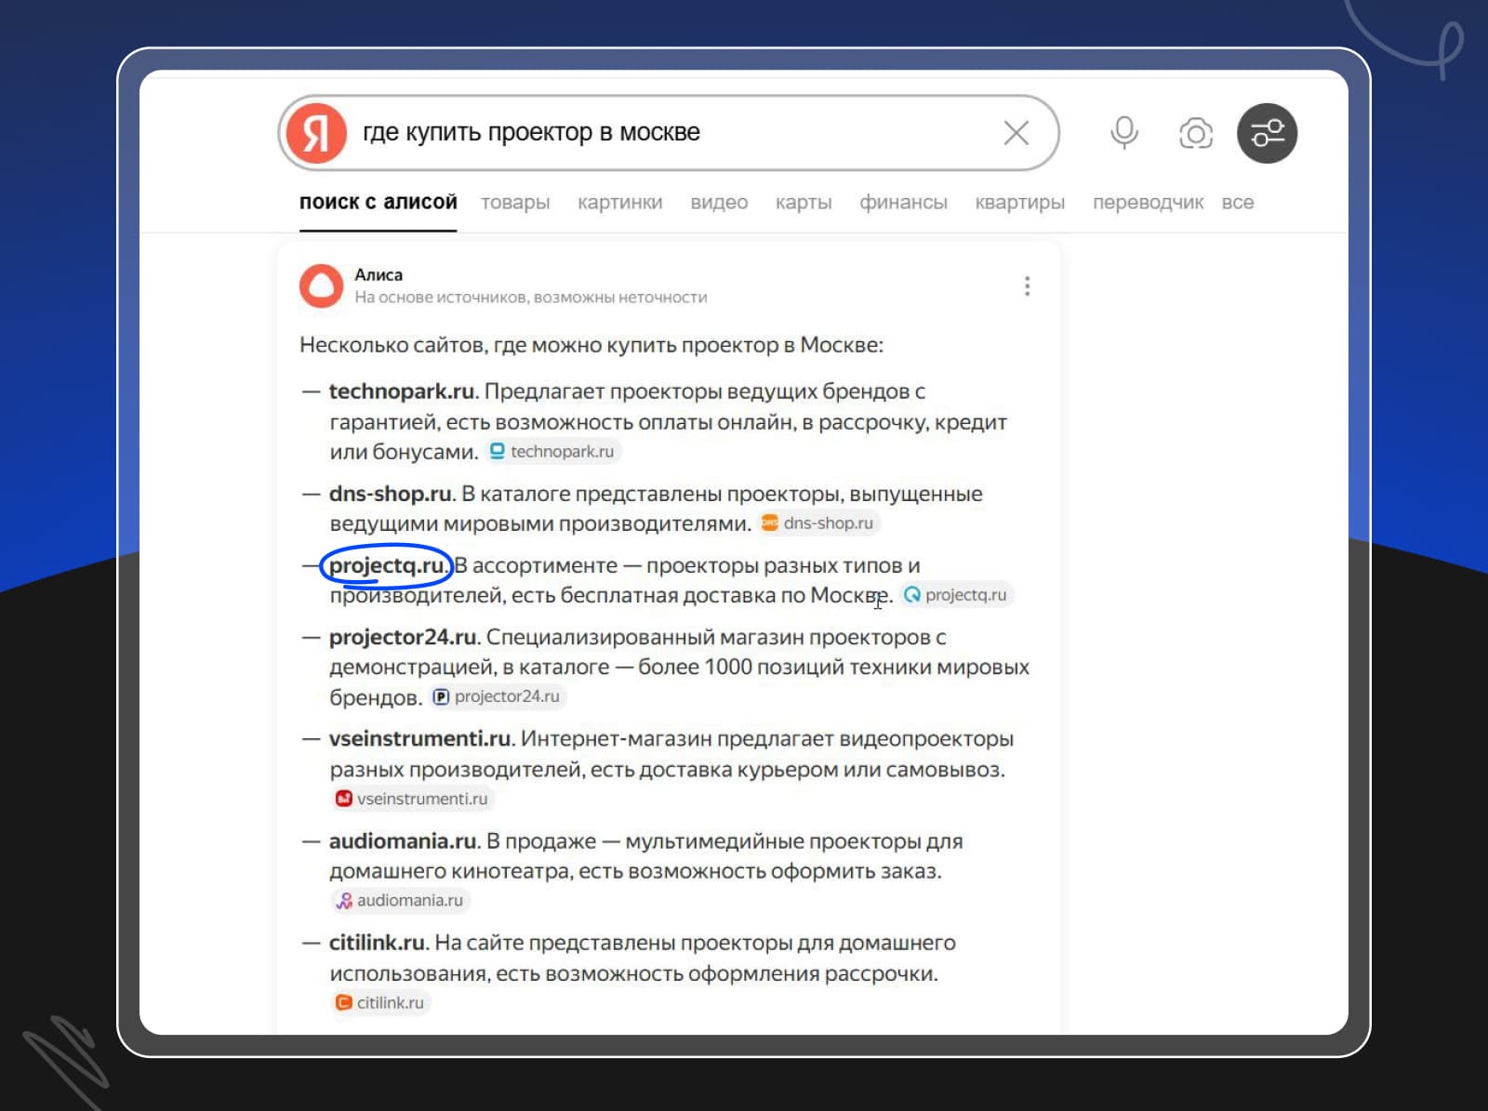Open the three-dot menu for Alisa answer

(1027, 285)
